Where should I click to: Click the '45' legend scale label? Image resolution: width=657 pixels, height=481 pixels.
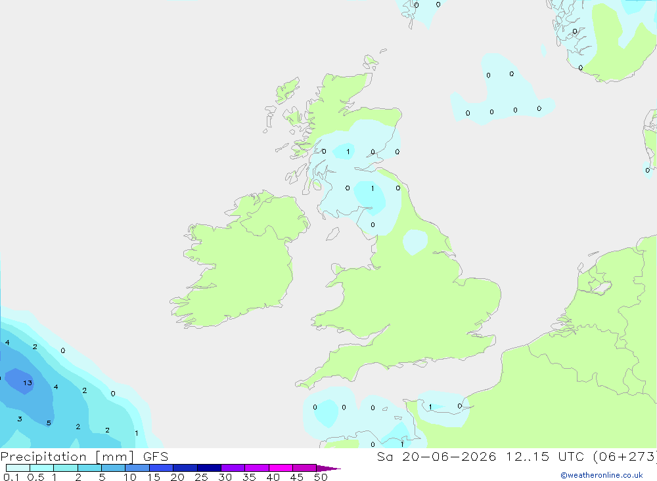297,477
